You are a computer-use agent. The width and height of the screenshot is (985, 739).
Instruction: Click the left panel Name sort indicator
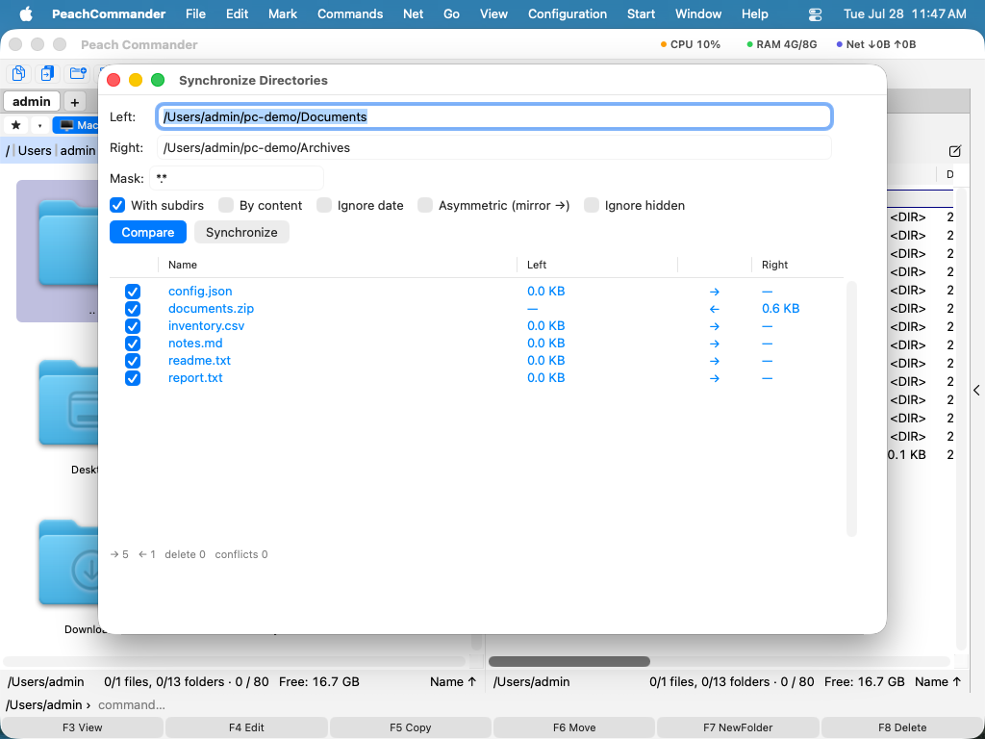click(453, 682)
